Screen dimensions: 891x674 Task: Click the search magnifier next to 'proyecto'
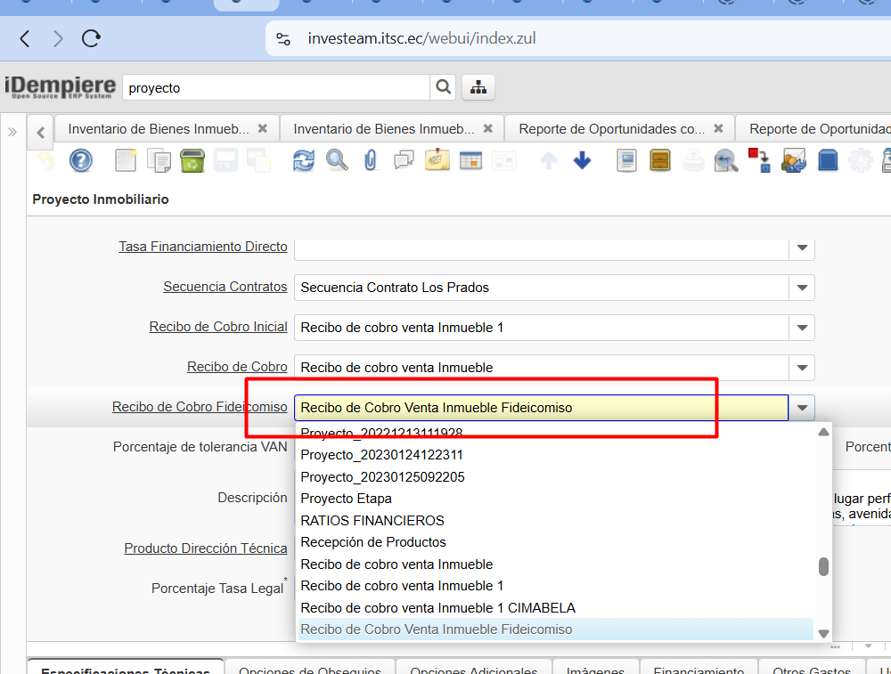pos(442,87)
